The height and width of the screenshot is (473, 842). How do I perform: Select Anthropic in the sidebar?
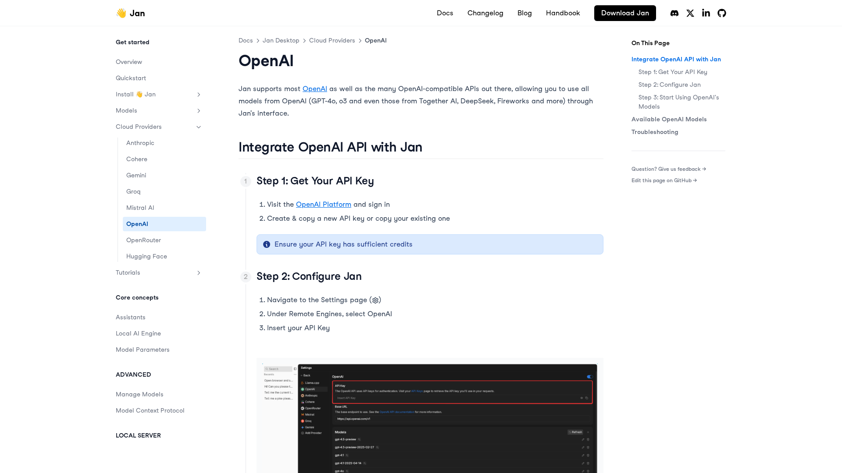tap(140, 143)
